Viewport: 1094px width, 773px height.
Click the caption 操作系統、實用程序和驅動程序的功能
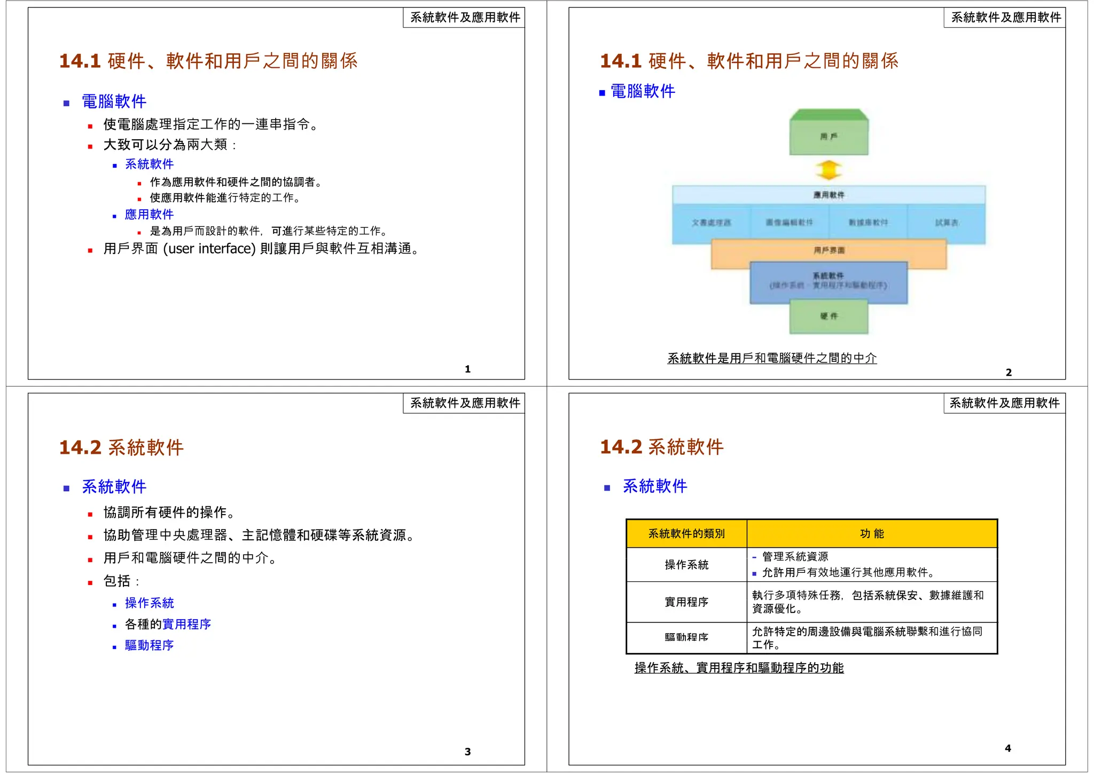coord(739,668)
